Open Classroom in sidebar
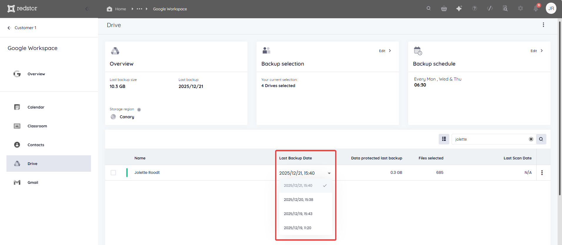Viewport: 562px width, 245px height. pos(49,126)
